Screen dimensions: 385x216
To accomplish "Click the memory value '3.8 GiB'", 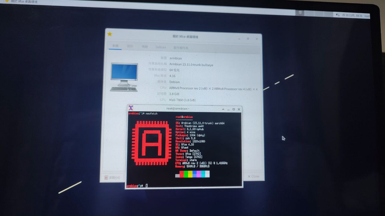I will [174, 94].
